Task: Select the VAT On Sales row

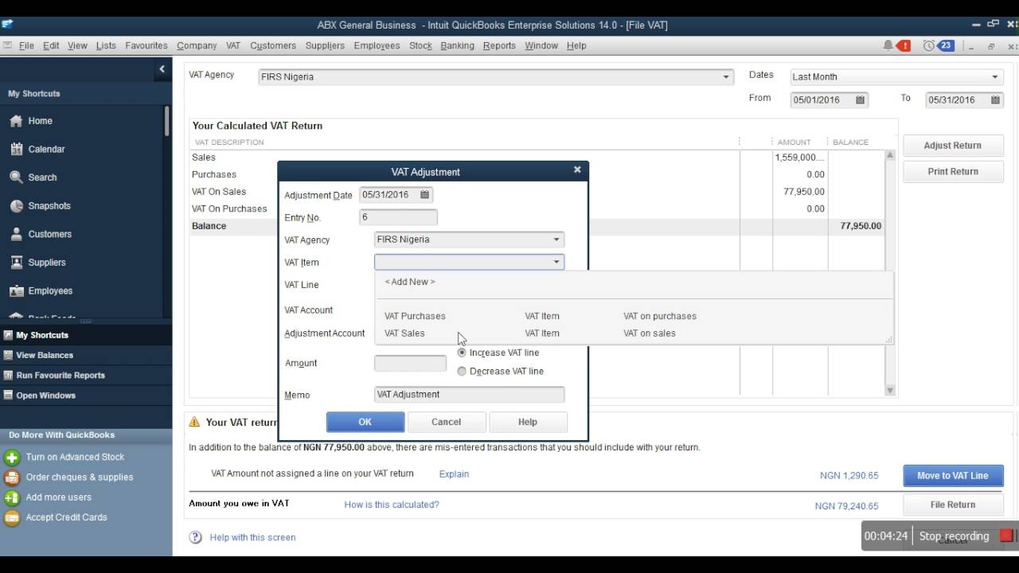Action: click(537, 192)
